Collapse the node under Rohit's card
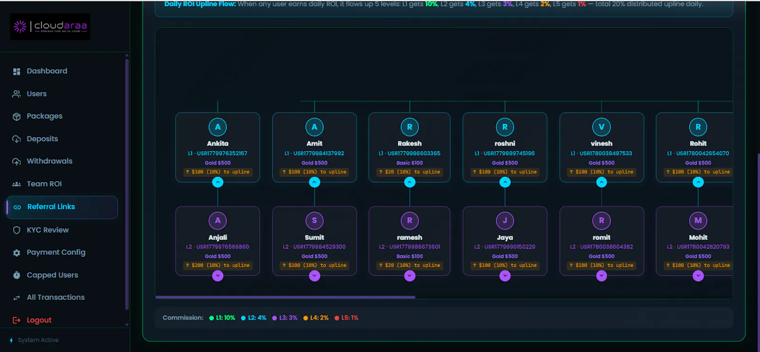Viewport: 760px width, 352px height. click(698, 182)
